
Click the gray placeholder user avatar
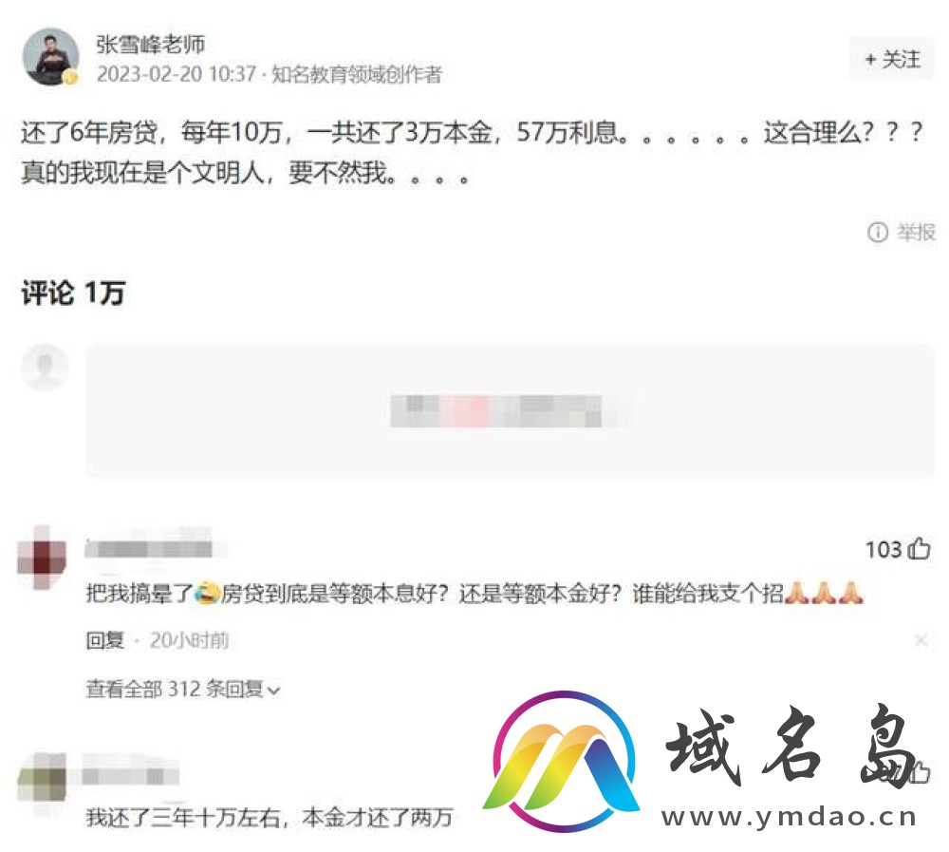[x=45, y=368]
